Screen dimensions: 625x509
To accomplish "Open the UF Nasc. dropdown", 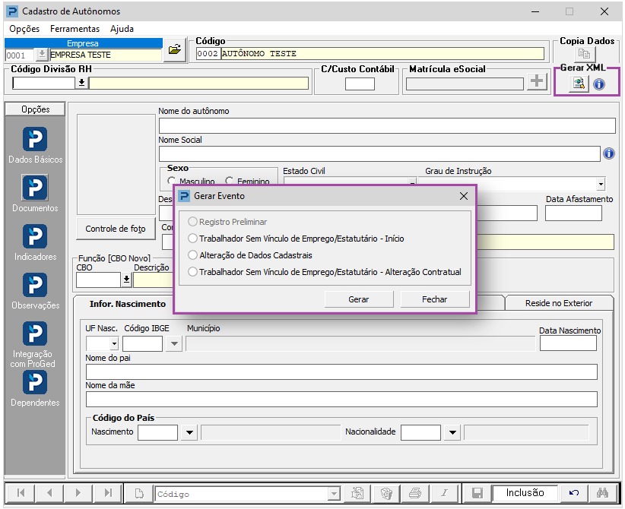I will [114, 343].
